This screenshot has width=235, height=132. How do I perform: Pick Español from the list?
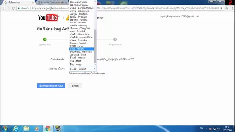tap(82, 31)
